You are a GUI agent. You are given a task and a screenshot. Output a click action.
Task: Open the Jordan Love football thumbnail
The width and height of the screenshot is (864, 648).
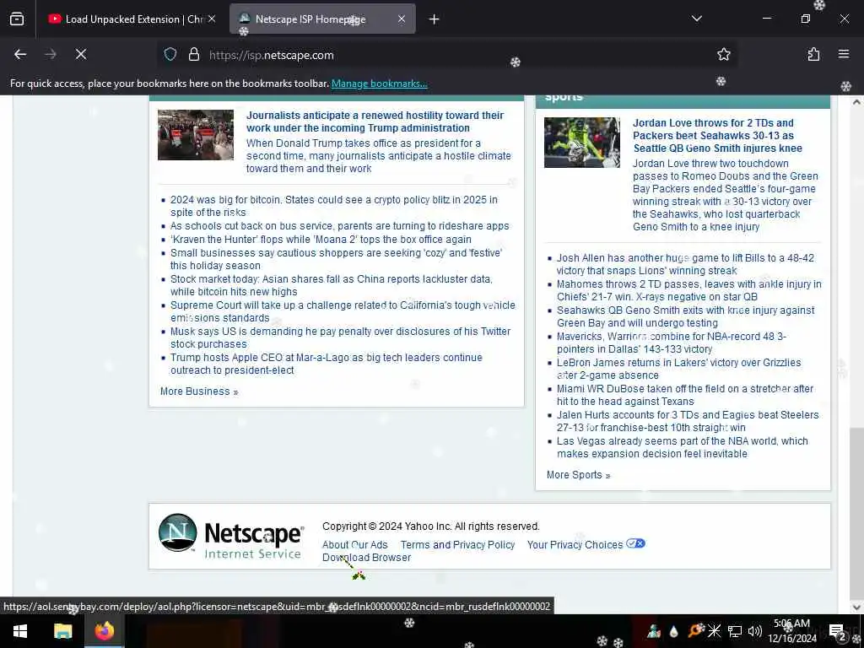tap(582, 142)
